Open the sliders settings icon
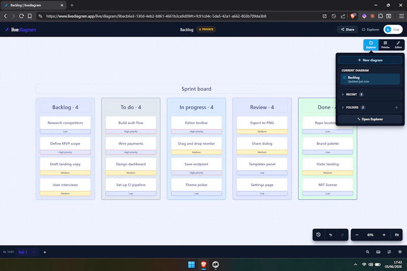 [389, 252]
